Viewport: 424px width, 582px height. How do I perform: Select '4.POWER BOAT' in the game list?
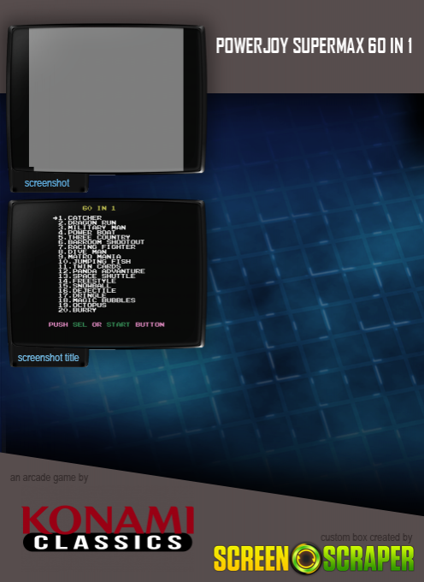tap(87, 232)
